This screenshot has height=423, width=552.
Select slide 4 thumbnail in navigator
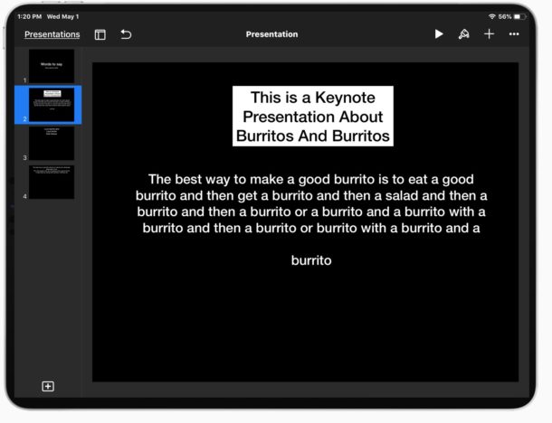click(x=52, y=182)
